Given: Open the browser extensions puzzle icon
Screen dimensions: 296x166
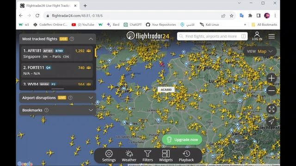Looking at the screenshot, I should pyautogui.click(x=250, y=16).
